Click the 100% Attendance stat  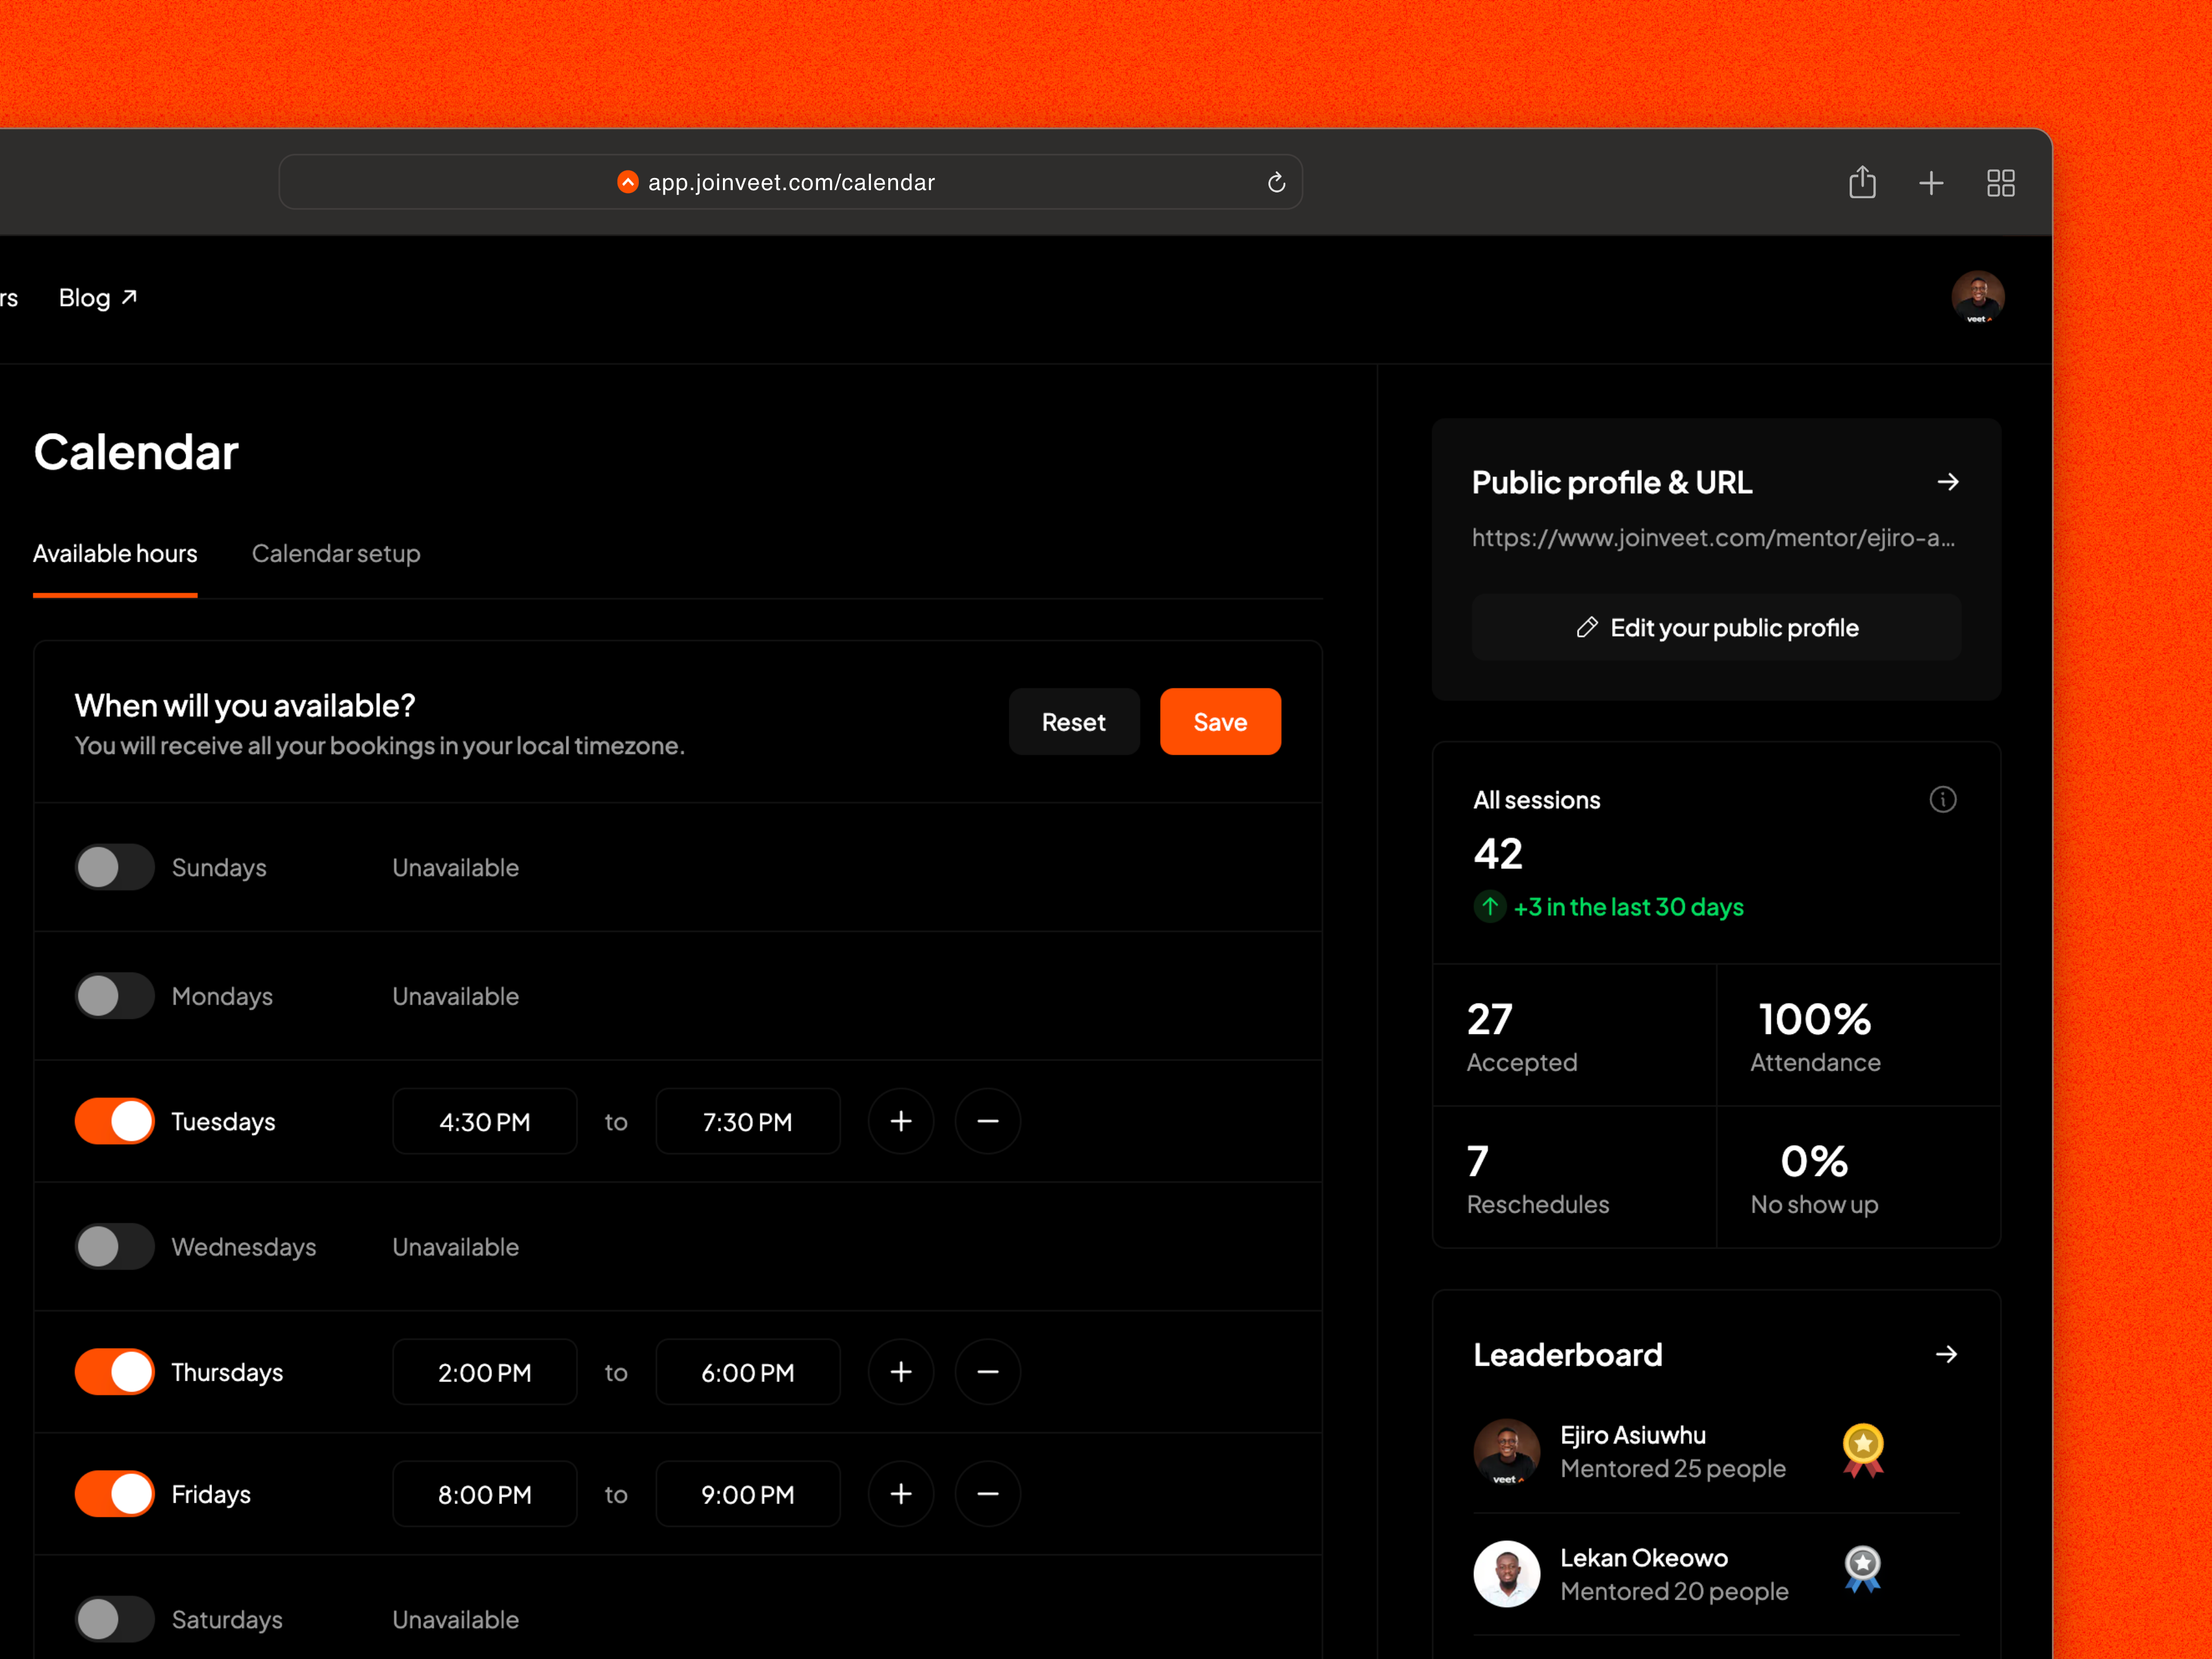click(1858, 1036)
